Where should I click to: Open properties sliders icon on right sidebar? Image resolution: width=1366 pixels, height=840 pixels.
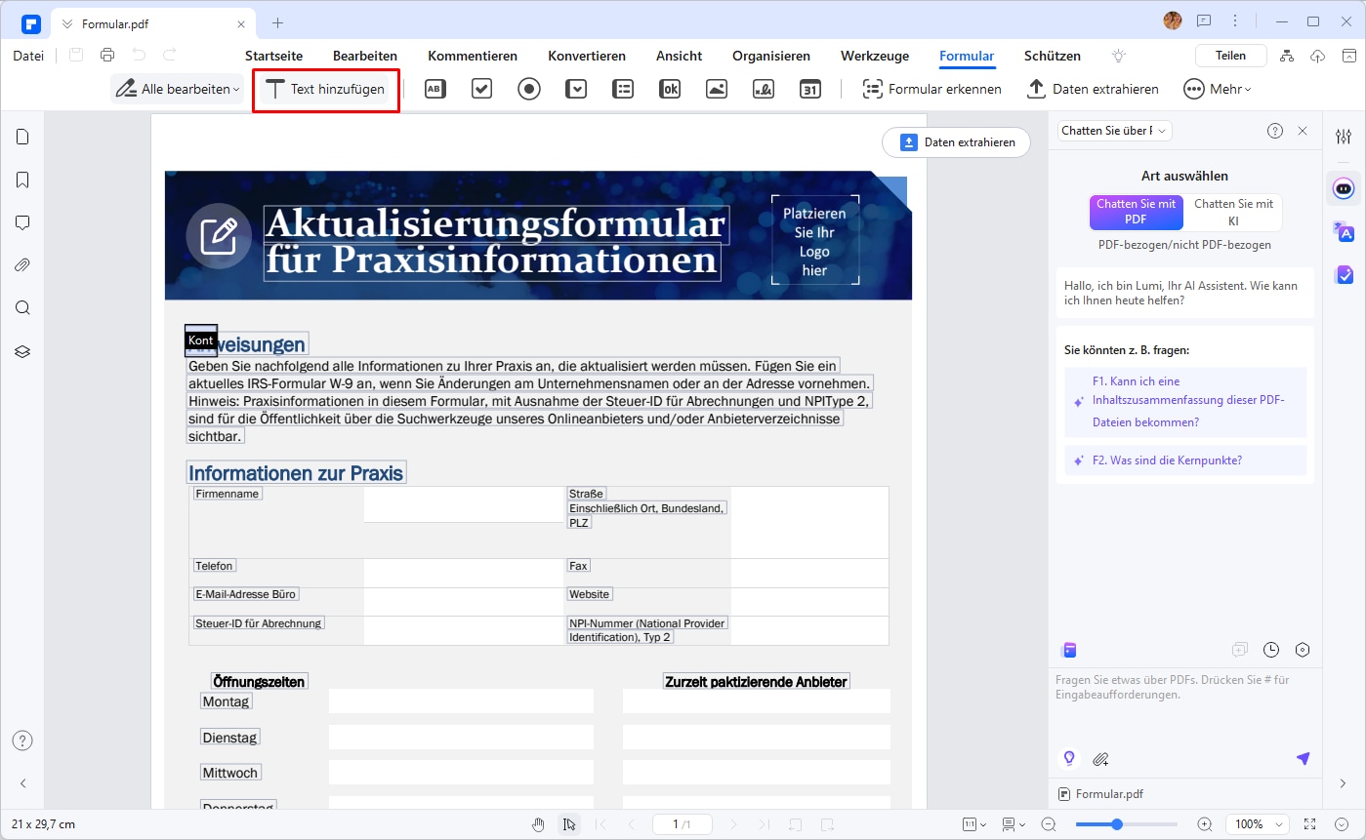point(1344,137)
